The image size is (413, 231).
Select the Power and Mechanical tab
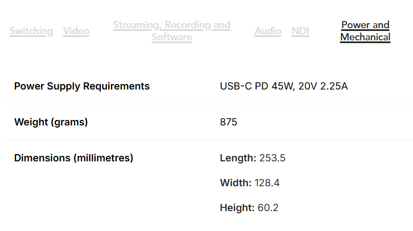[x=365, y=31]
